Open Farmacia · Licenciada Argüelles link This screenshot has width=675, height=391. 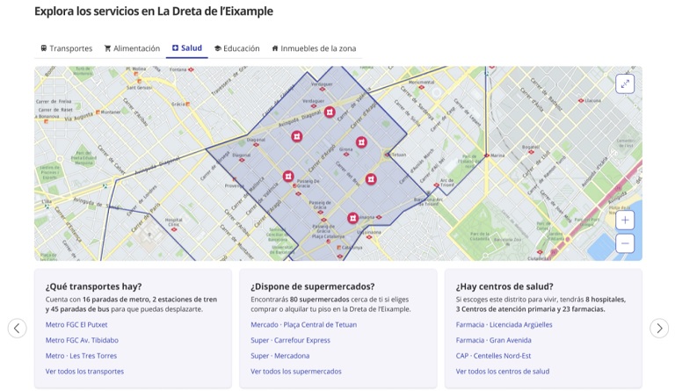[504, 325]
